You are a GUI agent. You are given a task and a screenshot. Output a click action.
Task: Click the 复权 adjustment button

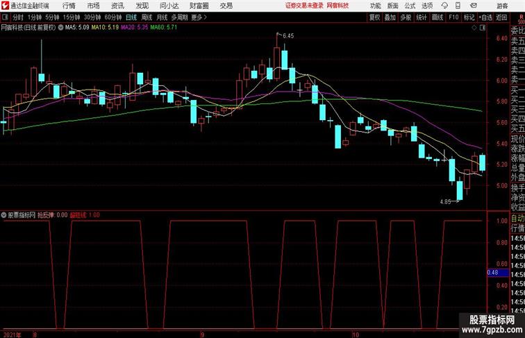(375, 17)
